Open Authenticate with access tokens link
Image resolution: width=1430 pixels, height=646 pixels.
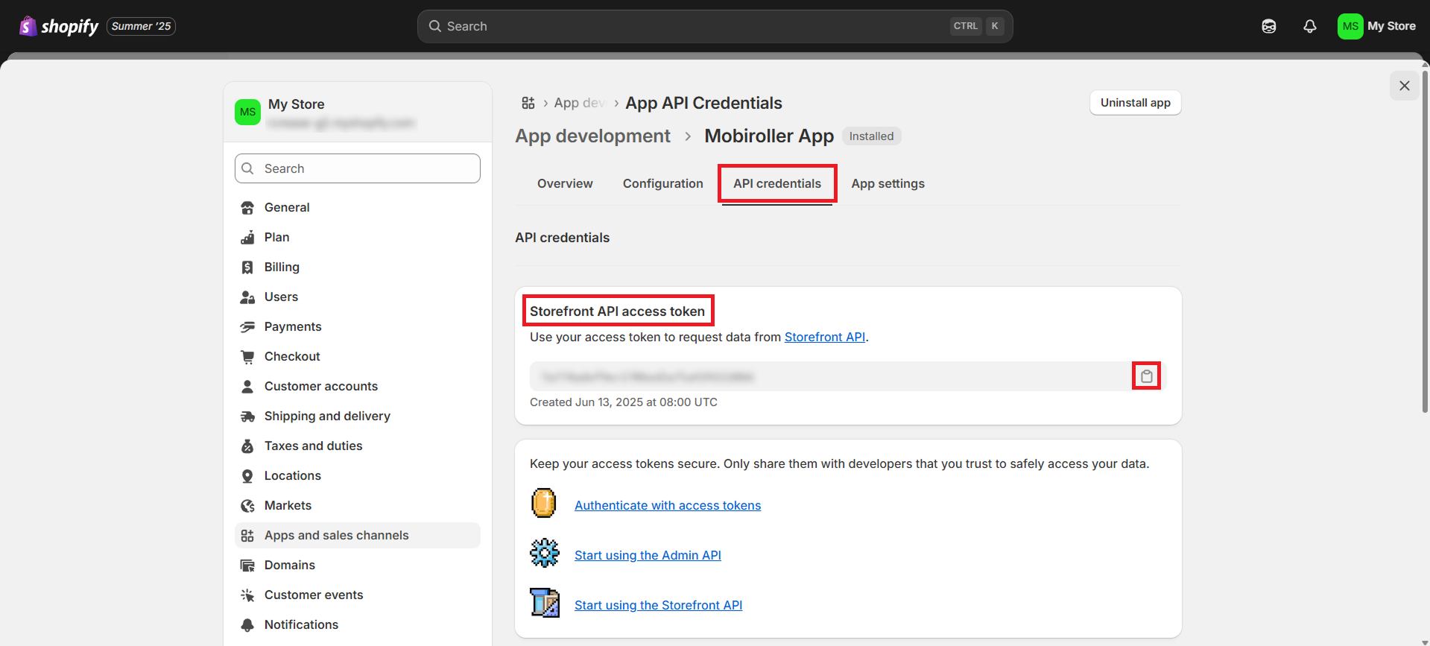[x=668, y=505]
